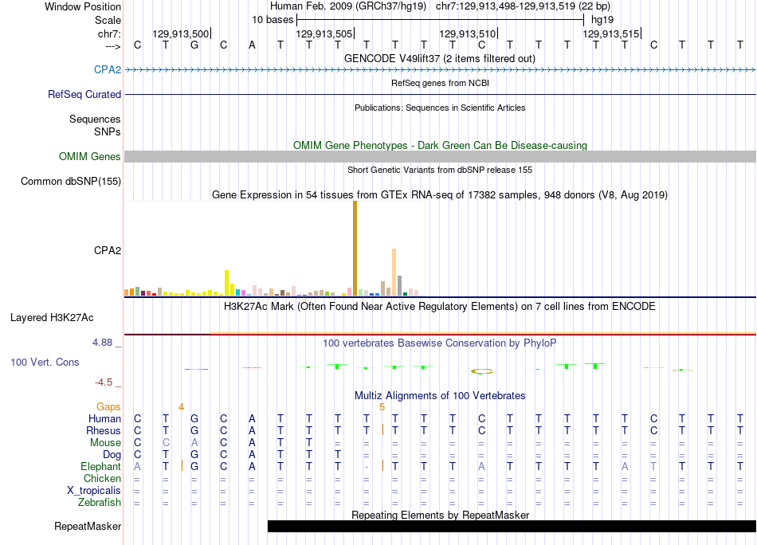The image size is (757, 545).
Task: Click the Sequences track label
Action: (95, 119)
